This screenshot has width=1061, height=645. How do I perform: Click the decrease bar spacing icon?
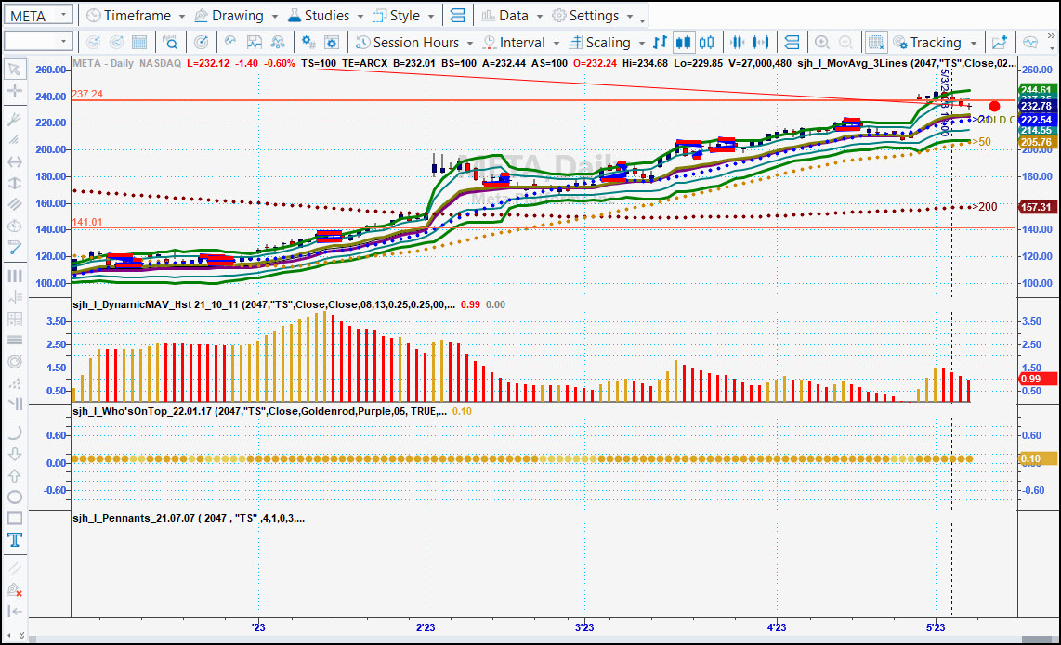737,43
